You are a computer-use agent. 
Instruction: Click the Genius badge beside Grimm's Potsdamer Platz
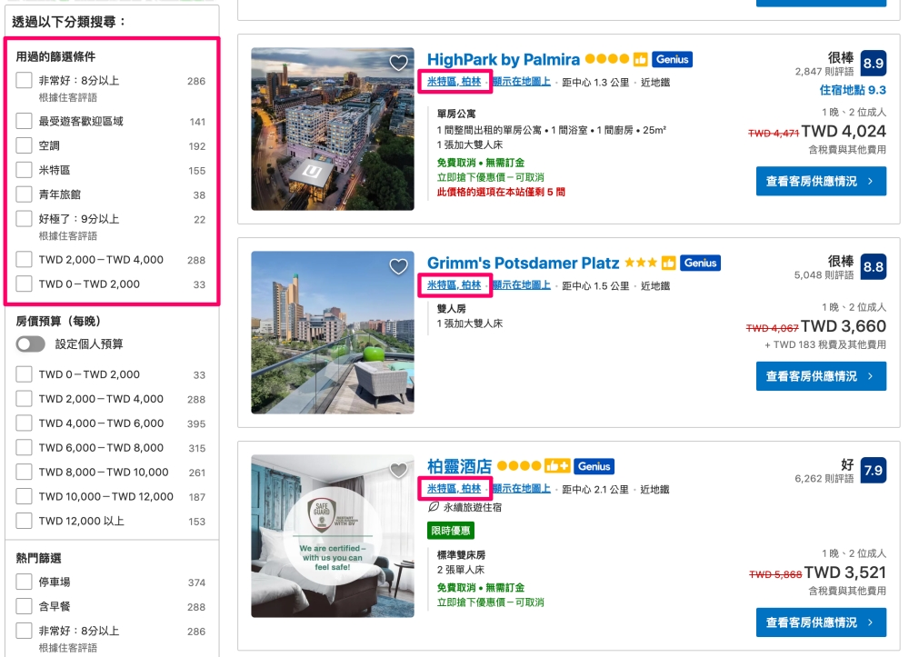click(700, 263)
